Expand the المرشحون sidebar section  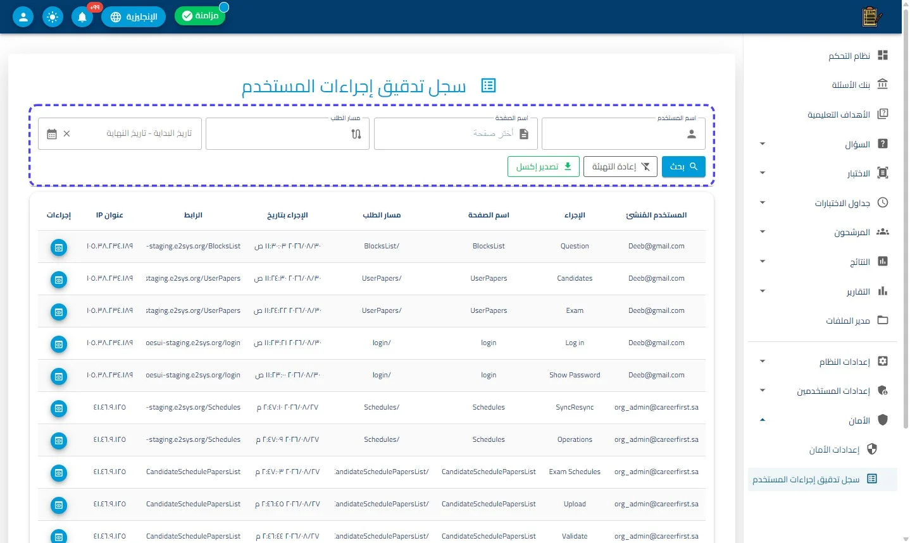(763, 232)
